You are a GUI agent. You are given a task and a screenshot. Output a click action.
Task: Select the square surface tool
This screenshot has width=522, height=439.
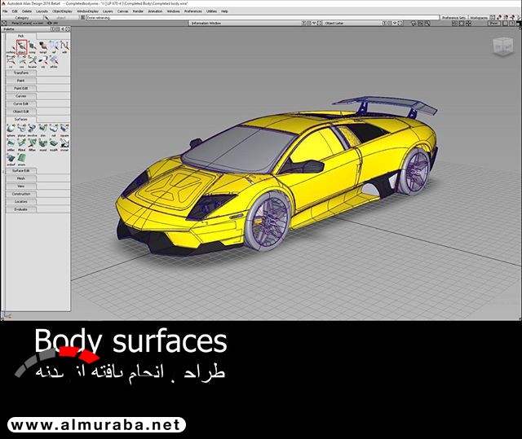(x=64, y=129)
